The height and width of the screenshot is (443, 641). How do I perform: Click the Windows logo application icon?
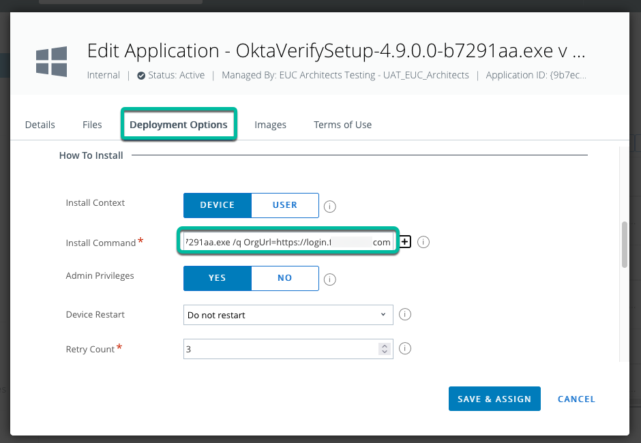(51, 61)
